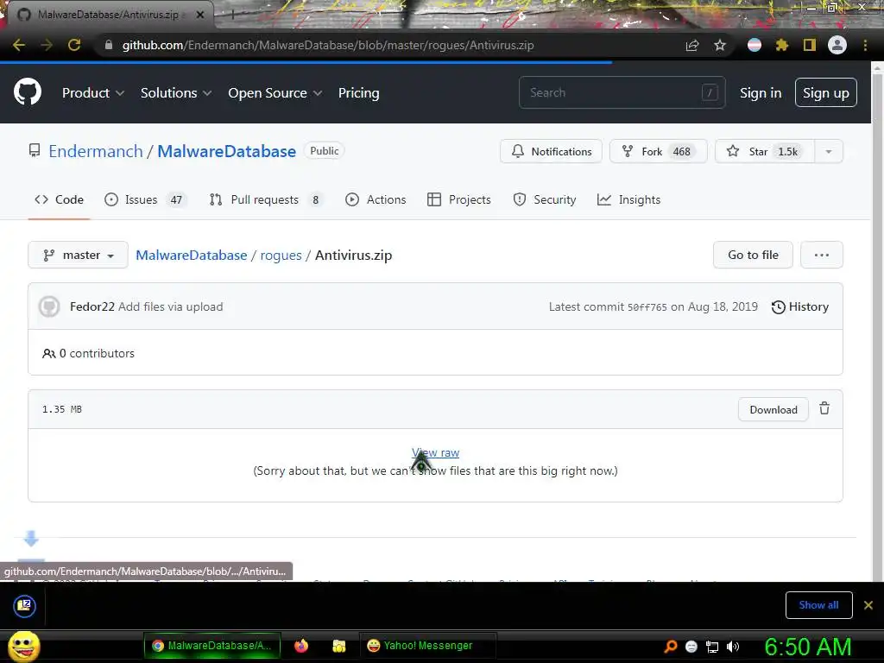Open the Insights tab
Image resolution: width=884 pixels, height=663 pixels.
click(x=628, y=199)
